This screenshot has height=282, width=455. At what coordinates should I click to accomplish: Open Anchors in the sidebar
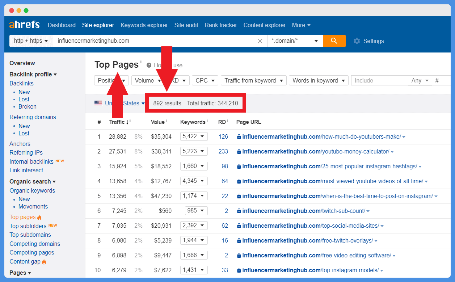point(20,144)
